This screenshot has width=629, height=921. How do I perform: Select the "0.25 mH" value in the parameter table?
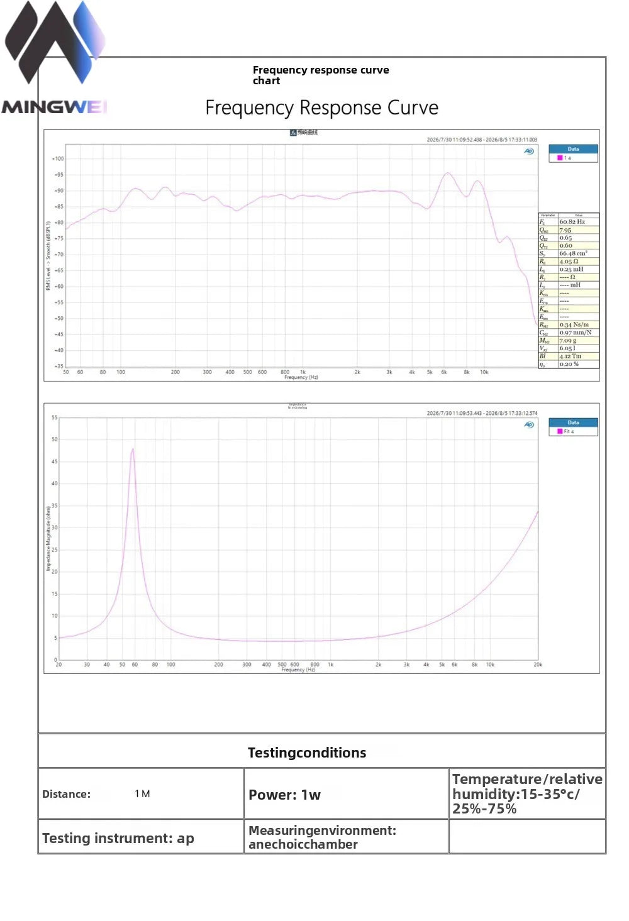tap(571, 269)
